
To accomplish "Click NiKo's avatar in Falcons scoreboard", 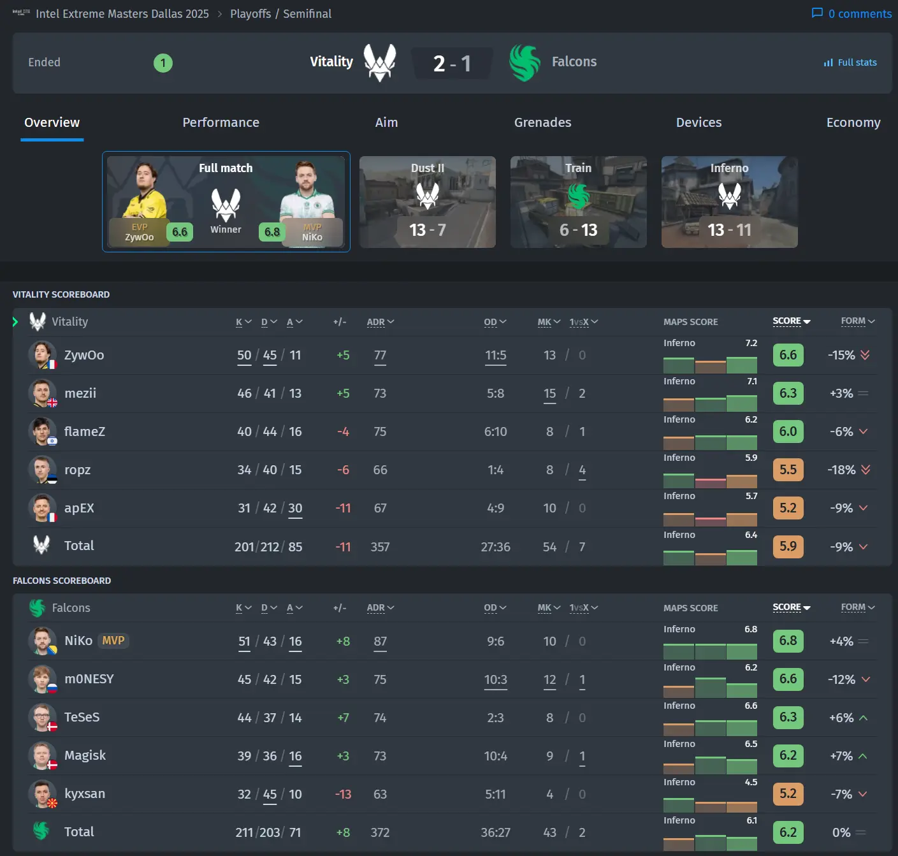I will click(x=42, y=641).
